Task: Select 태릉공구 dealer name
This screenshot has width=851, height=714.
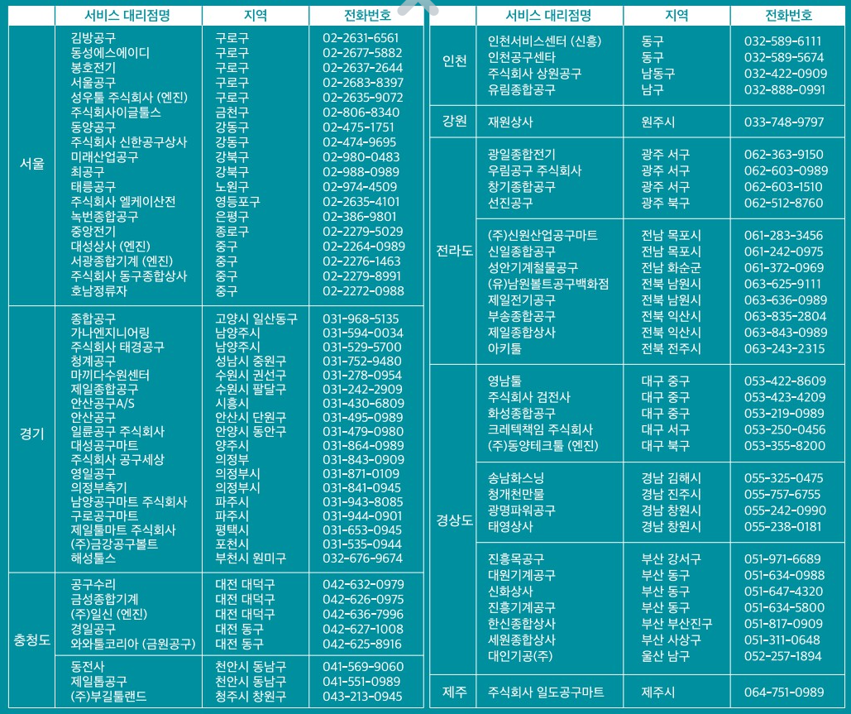Action: click(93, 186)
